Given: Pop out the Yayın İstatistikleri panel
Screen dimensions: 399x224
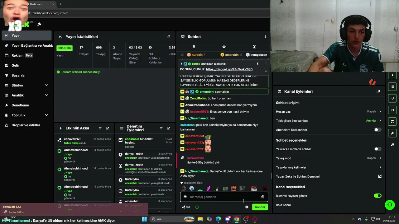Looking at the screenshot, I should tap(169, 37).
